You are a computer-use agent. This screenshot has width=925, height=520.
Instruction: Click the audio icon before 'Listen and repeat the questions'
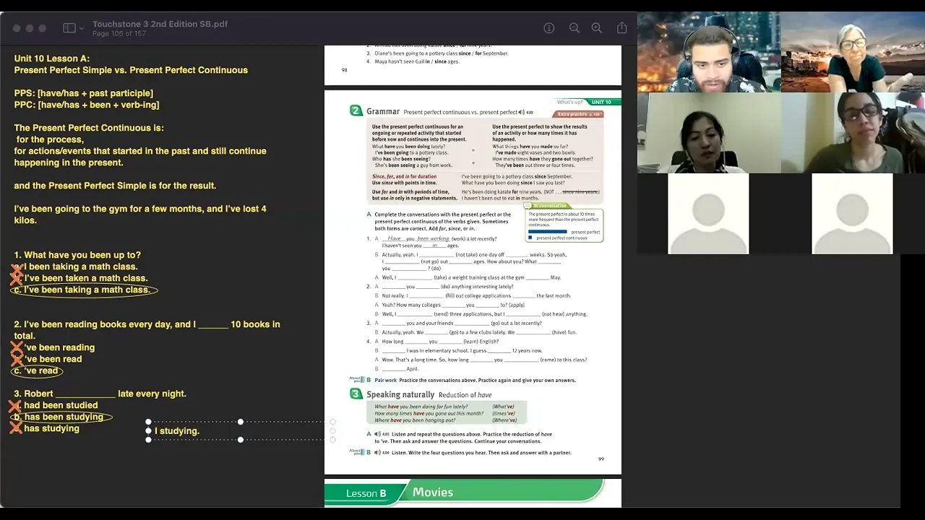click(377, 434)
